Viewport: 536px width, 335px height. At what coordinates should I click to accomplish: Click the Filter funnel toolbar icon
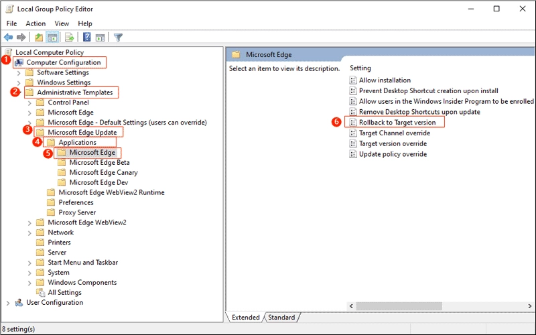coord(118,38)
